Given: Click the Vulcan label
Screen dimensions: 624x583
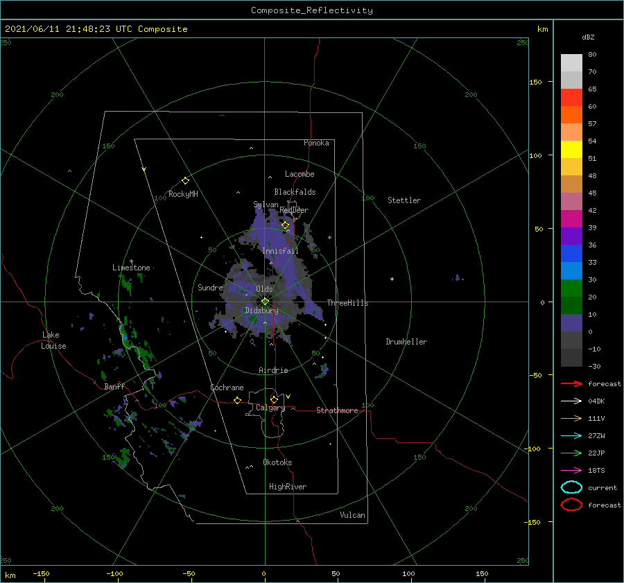Looking at the screenshot, I should tap(353, 515).
